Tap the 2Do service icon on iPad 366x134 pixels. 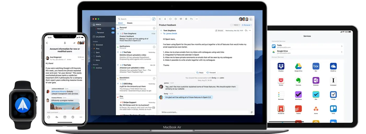pos(316,94)
